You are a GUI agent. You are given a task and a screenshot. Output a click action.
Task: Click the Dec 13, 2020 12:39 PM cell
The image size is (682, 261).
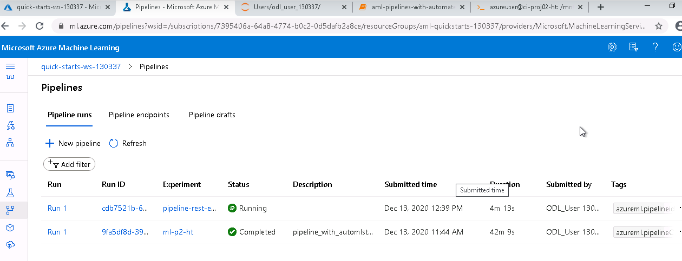click(423, 208)
